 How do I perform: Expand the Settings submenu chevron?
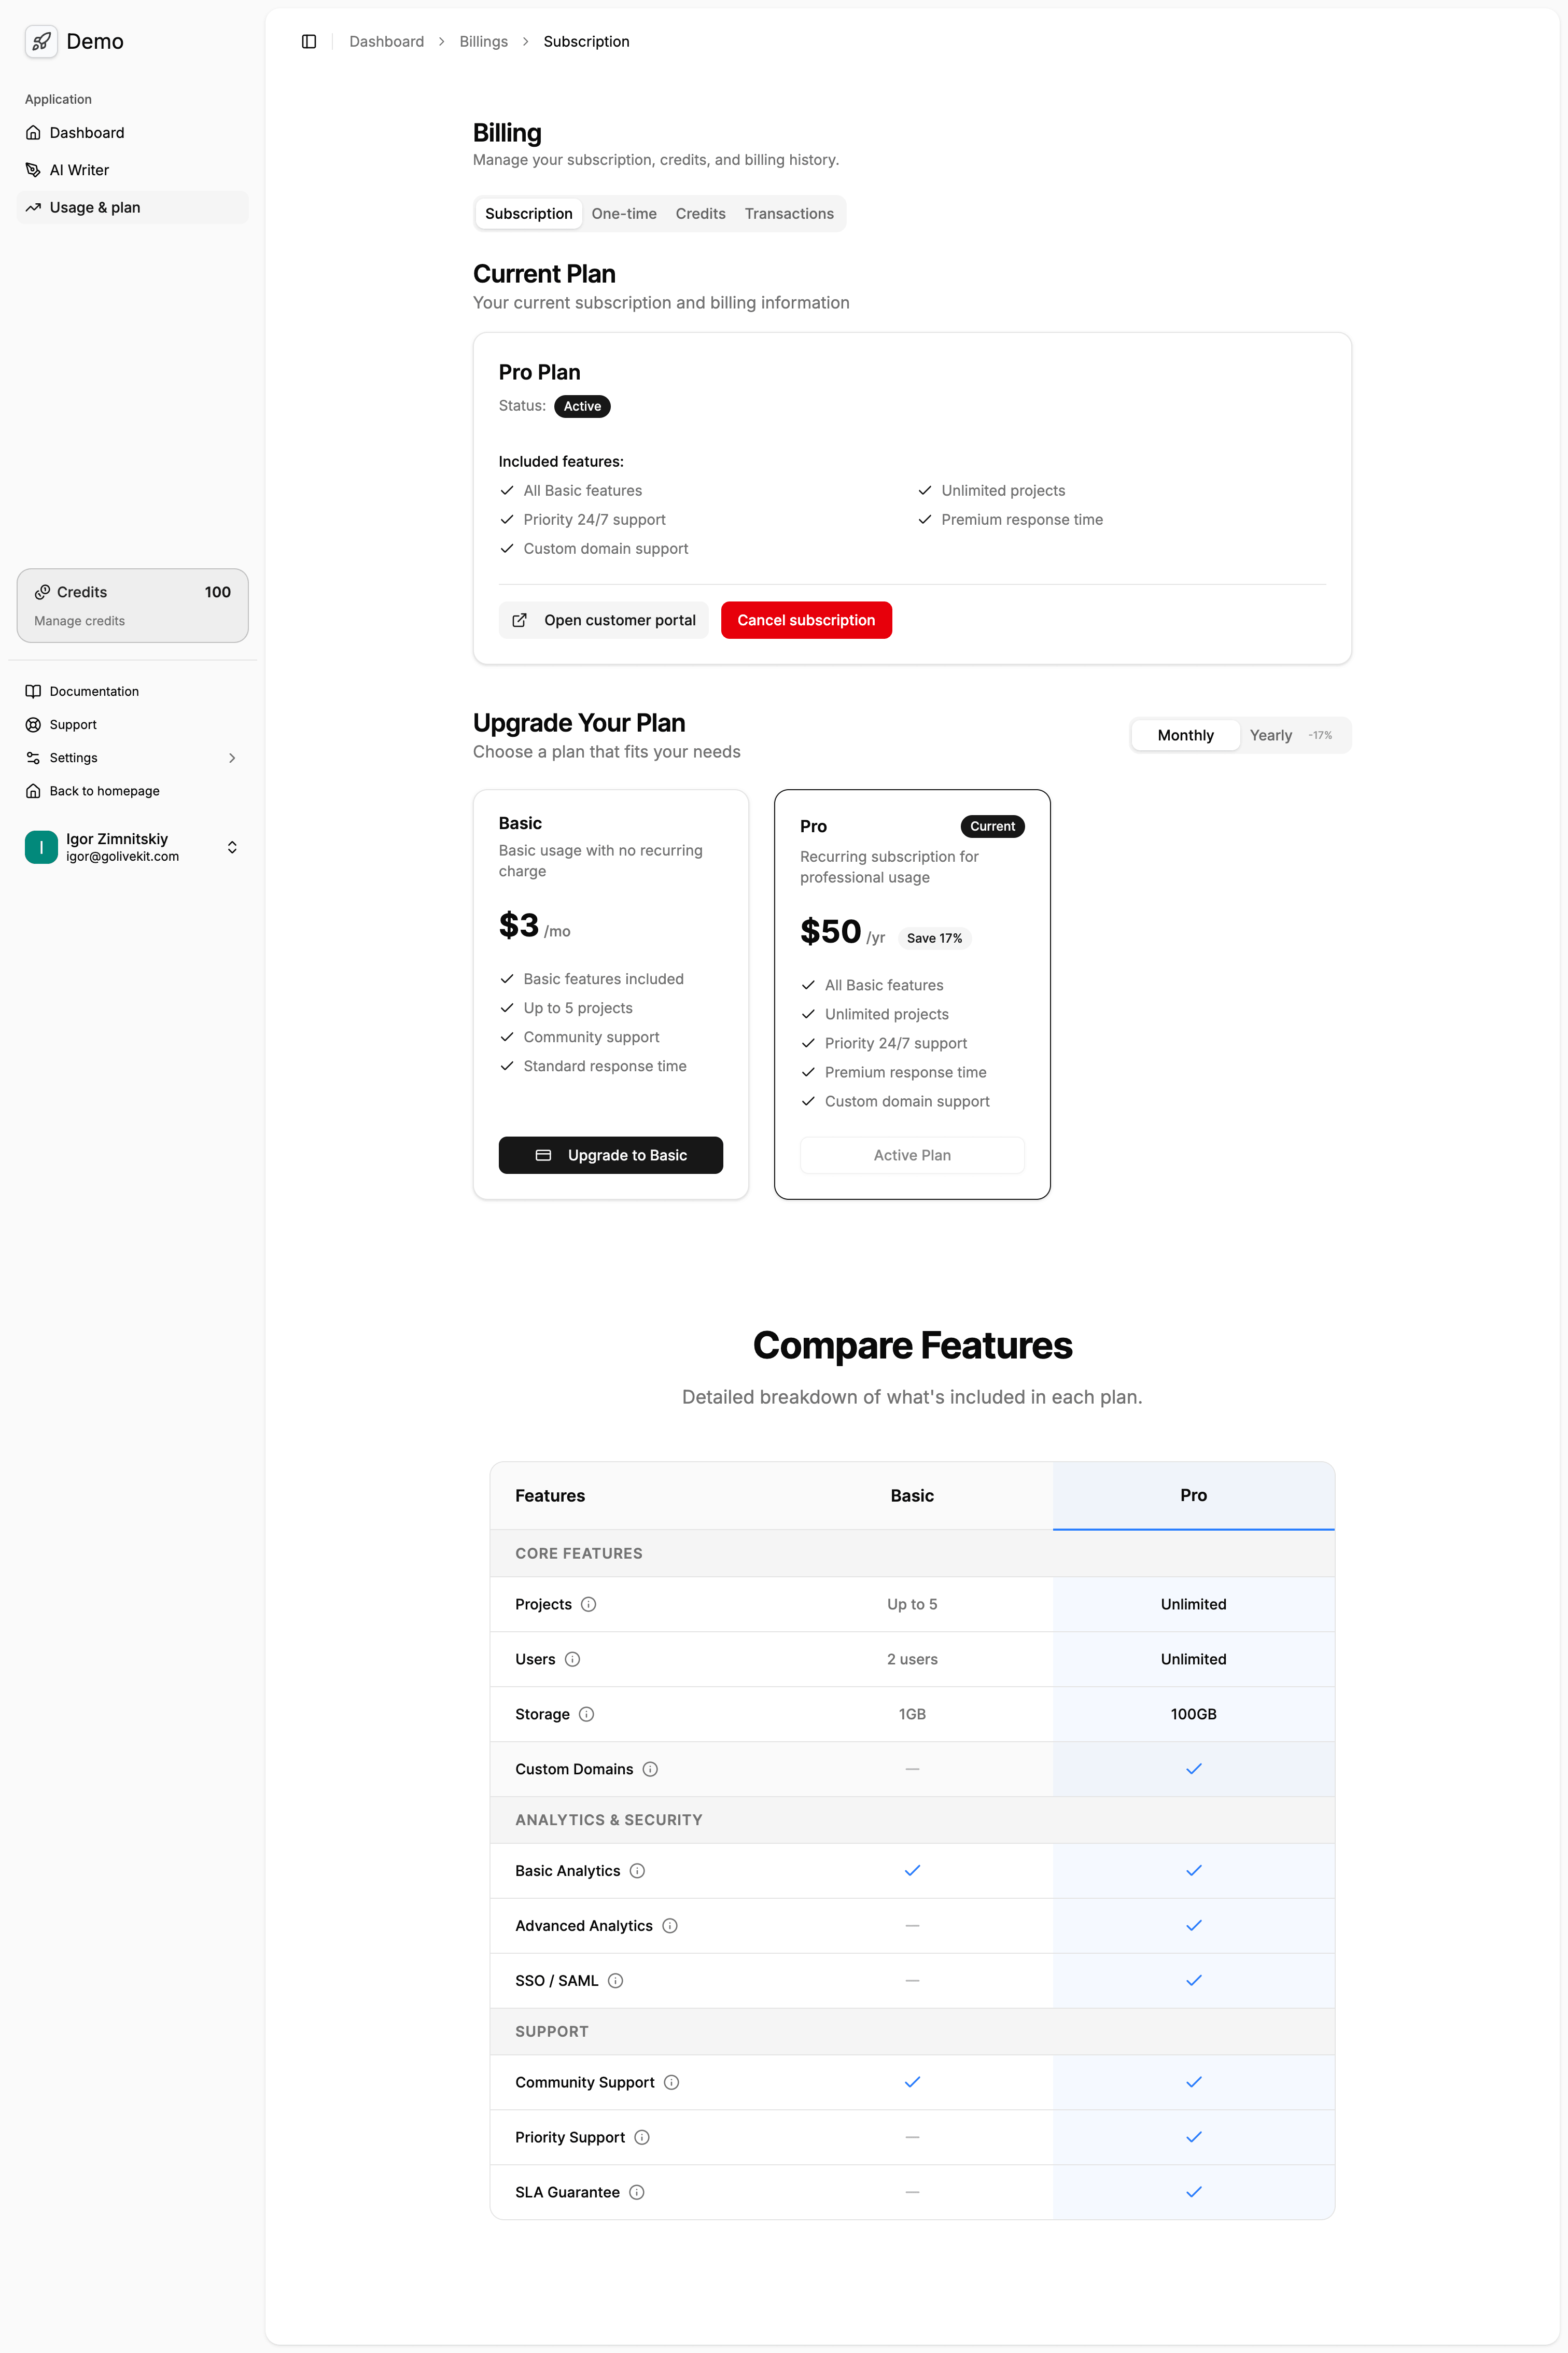click(232, 758)
